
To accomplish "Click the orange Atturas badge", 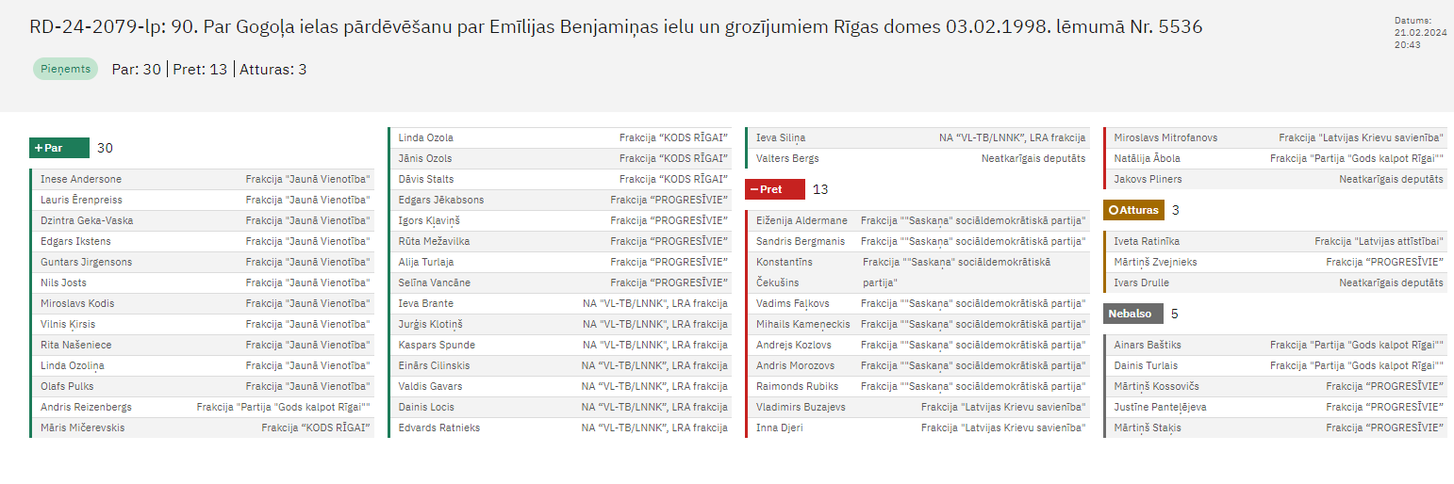I will [1133, 210].
